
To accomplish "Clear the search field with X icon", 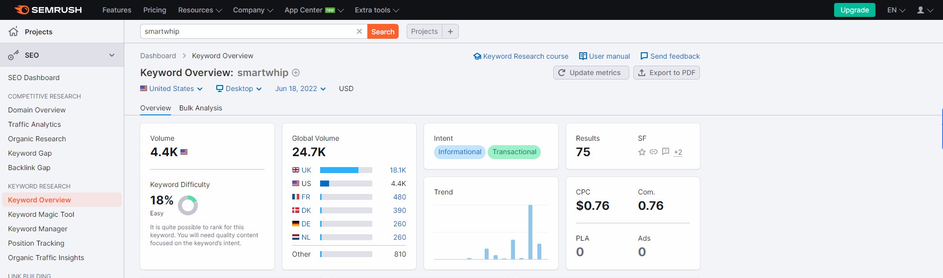I will [x=359, y=31].
